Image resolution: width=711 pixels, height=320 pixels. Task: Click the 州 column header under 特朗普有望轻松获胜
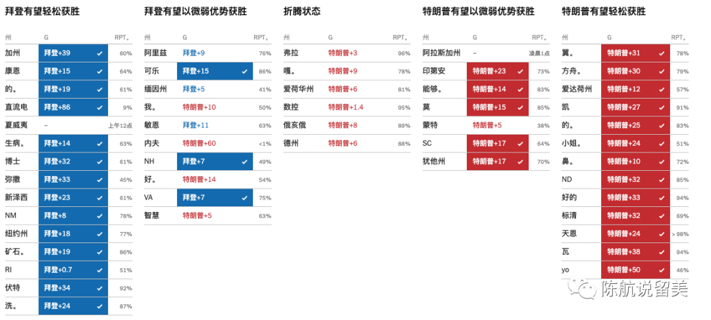pyautogui.click(x=564, y=37)
